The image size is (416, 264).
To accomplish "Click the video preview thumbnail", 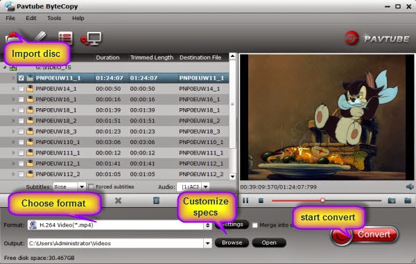I will (327, 117).
